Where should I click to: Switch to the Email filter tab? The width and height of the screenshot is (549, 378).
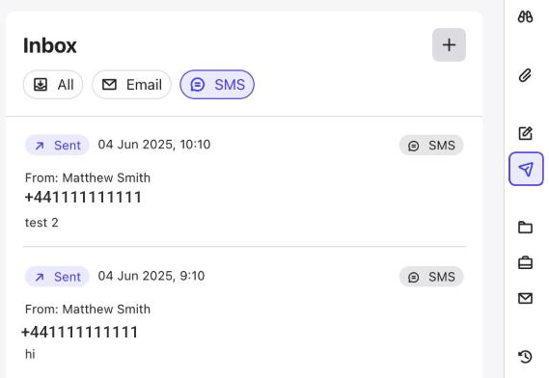(131, 84)
